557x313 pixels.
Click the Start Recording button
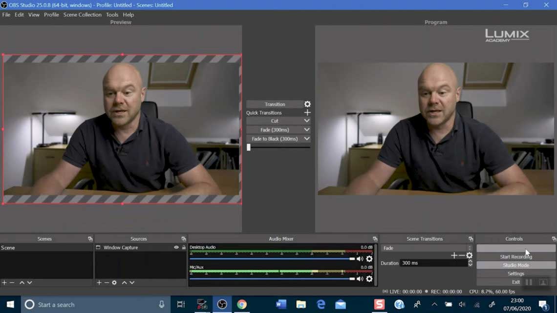515,257
